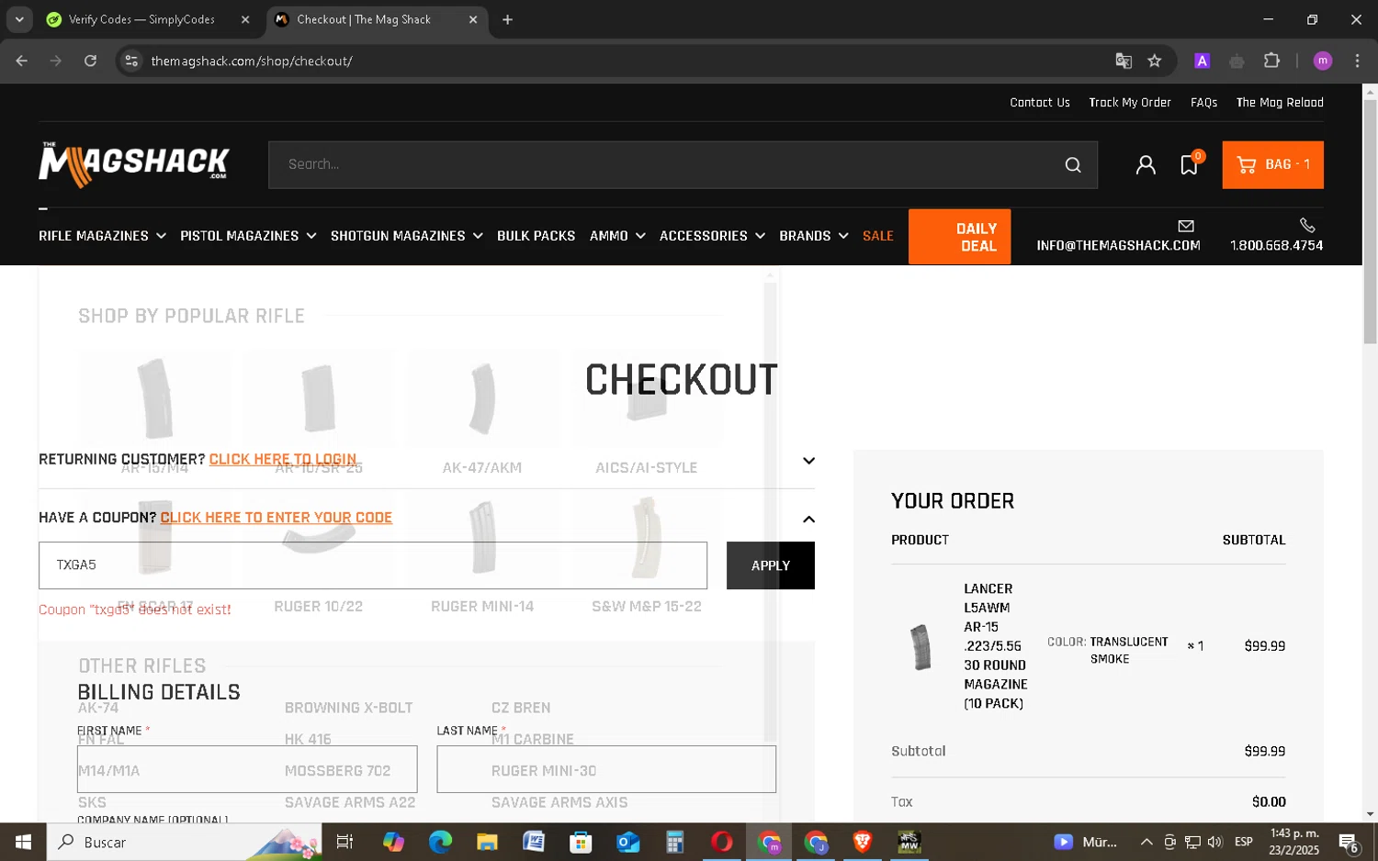The image size is (1378, 861).
Task: Open the wishlist bookmark icon
Action: [x=1190, y=164]
